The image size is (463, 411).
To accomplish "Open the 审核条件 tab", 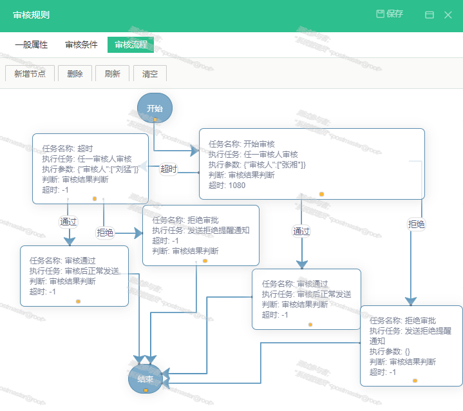I will 81,45.
